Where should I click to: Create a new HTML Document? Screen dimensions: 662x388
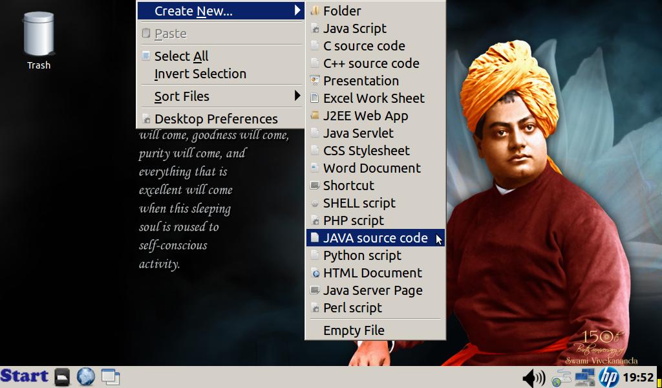pos(375,273)
